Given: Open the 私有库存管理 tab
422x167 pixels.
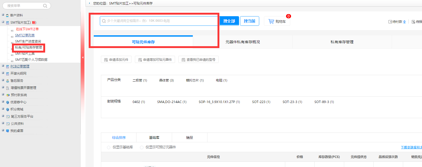Looking at the screenshot, I should tap(342, 42).
